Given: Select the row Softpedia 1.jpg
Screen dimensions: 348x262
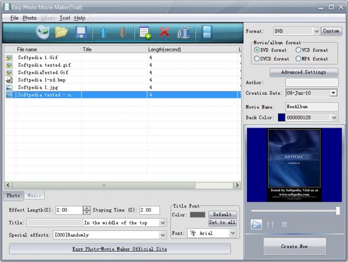Looking at the screenshot, I should pyautogui.click(x=122, y=87).
